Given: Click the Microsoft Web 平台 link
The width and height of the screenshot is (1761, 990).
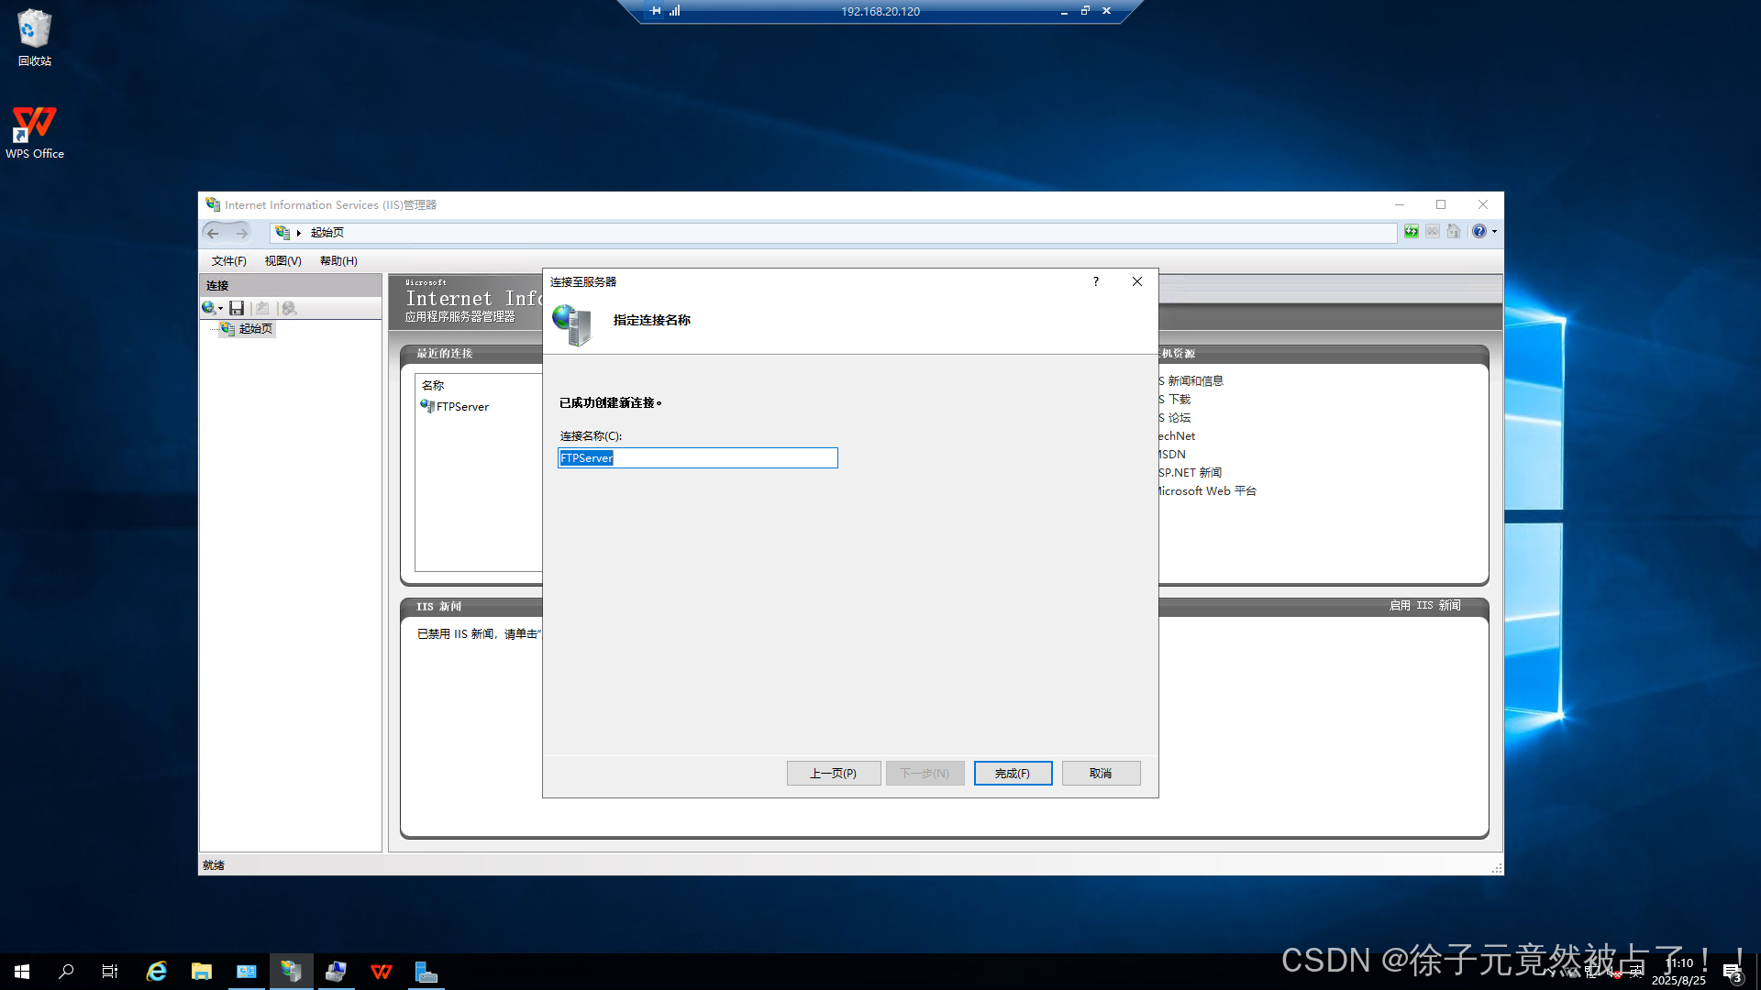Looking at the screenshot, I should 1207,491.
